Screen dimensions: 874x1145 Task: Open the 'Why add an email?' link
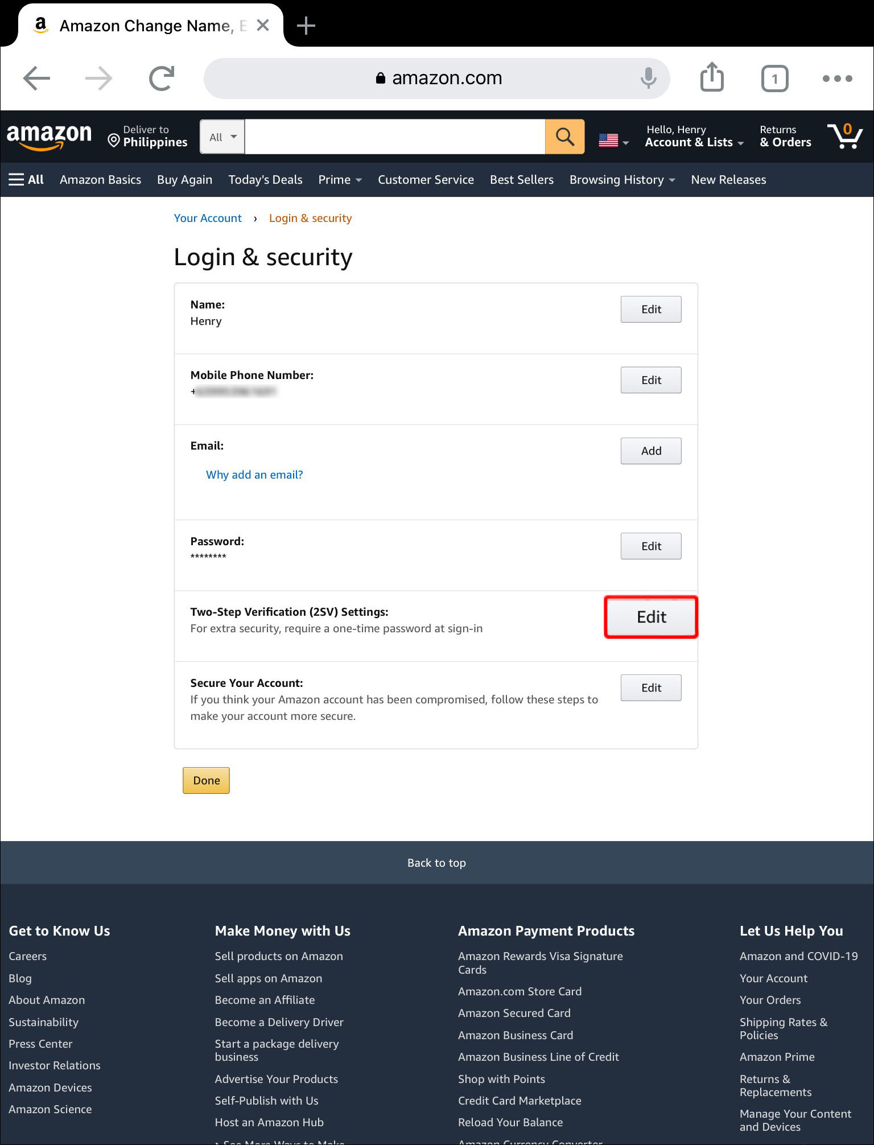pyautogui.click(x=254, y=475)
